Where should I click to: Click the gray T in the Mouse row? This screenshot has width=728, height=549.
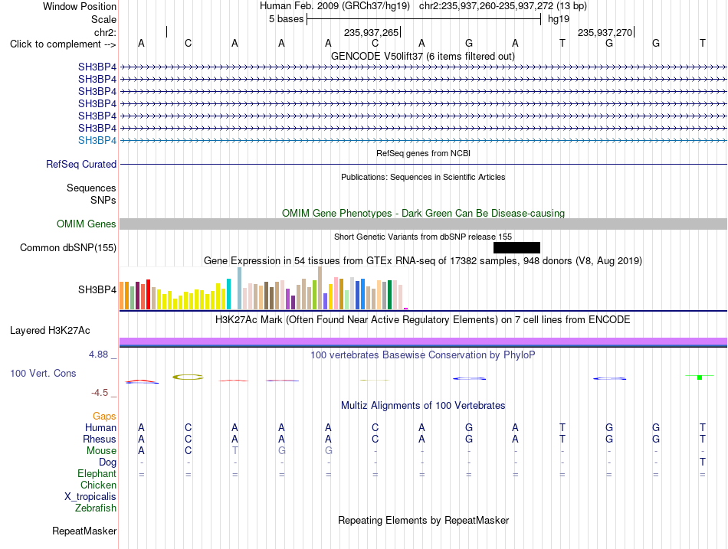pyautogui.click(x=235, y=451)
